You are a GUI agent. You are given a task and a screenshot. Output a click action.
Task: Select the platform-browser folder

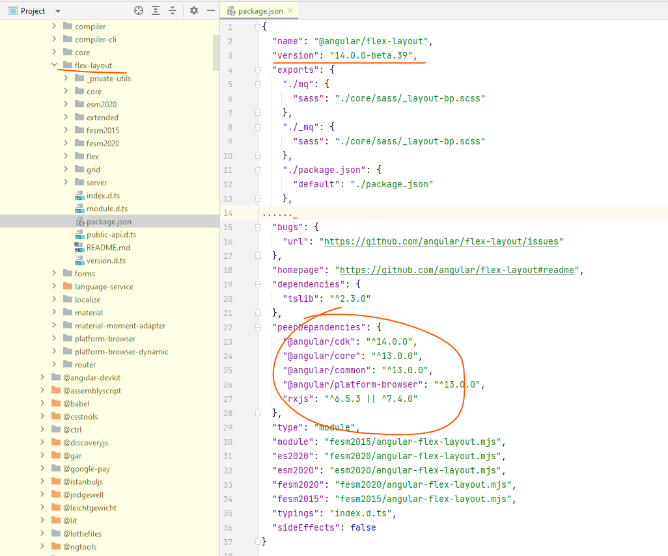(x=105, y=339)
